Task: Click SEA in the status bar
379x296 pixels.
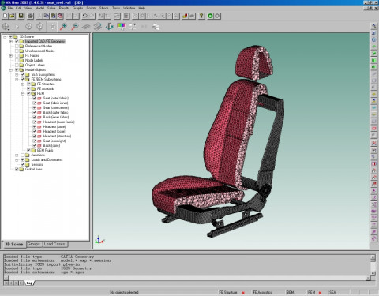Action: (x=332, y=292)
